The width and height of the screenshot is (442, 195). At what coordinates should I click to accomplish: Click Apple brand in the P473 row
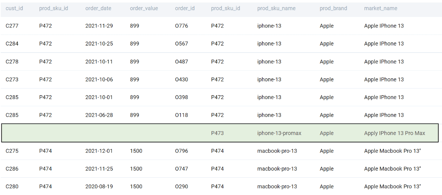point(327,133)
